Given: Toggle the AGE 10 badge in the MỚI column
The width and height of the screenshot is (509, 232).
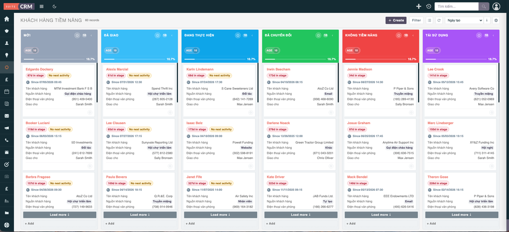Looking at the screenshot, I should tap(30, 50).
